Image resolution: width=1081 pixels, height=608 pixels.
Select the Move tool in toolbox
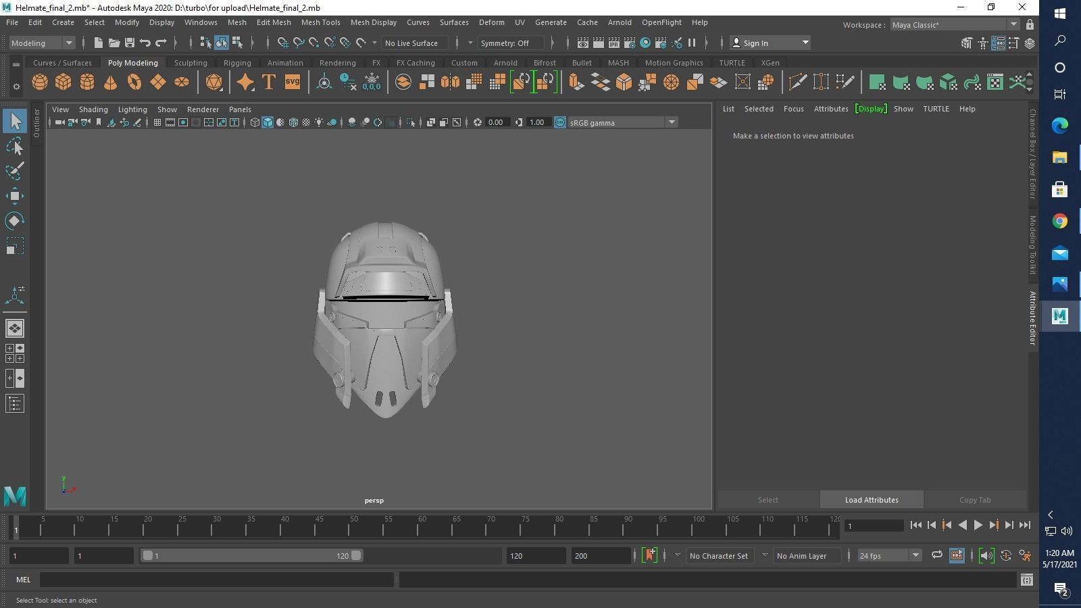click(x=15, y=197)
